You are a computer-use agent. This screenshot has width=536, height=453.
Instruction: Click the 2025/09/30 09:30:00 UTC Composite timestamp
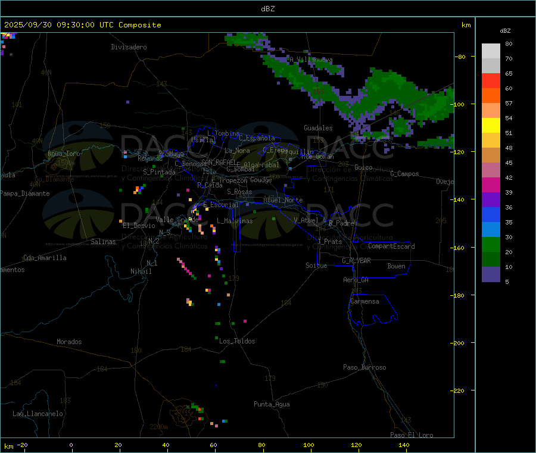pyautogui.click(x=82, y=25)
